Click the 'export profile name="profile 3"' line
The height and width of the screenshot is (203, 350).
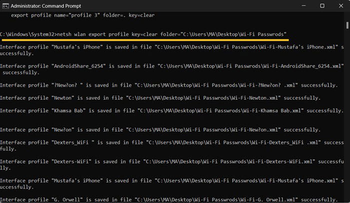click(x=83, y=15)
